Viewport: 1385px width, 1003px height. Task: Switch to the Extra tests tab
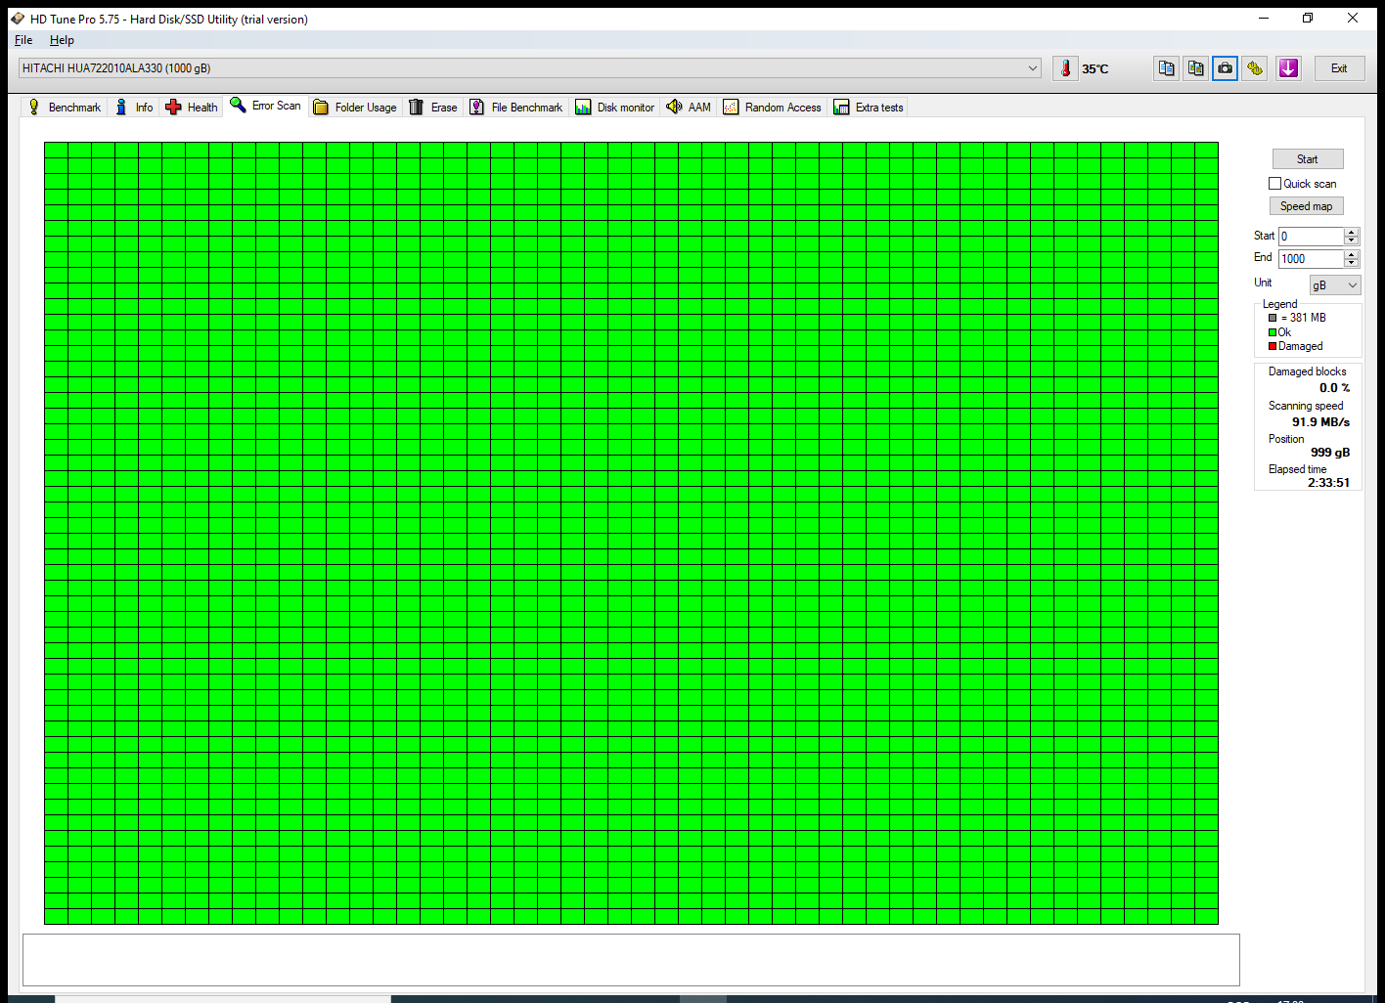click(869, 108)
